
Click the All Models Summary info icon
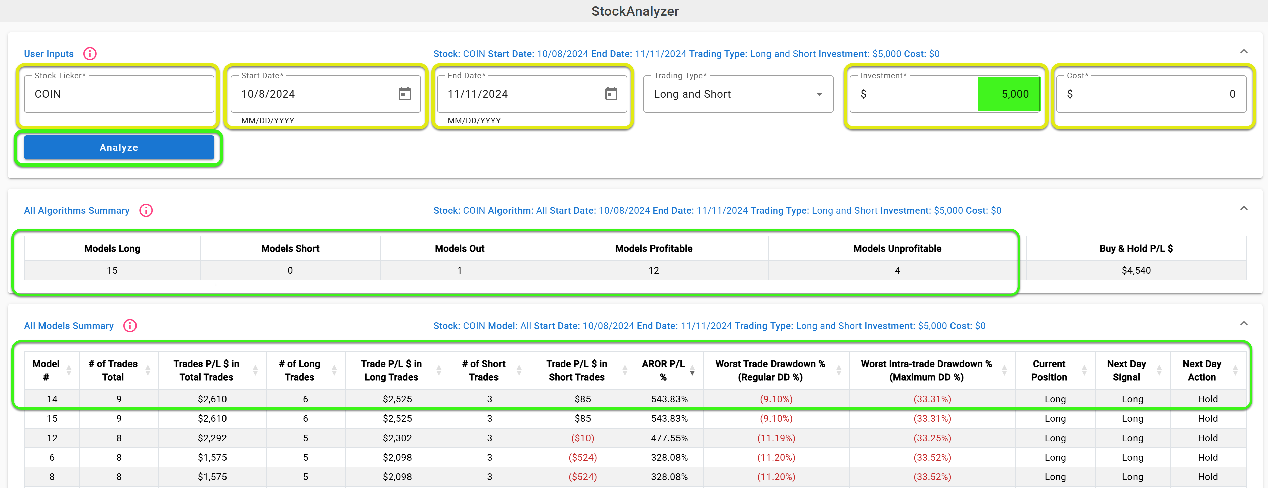point(130,325)
